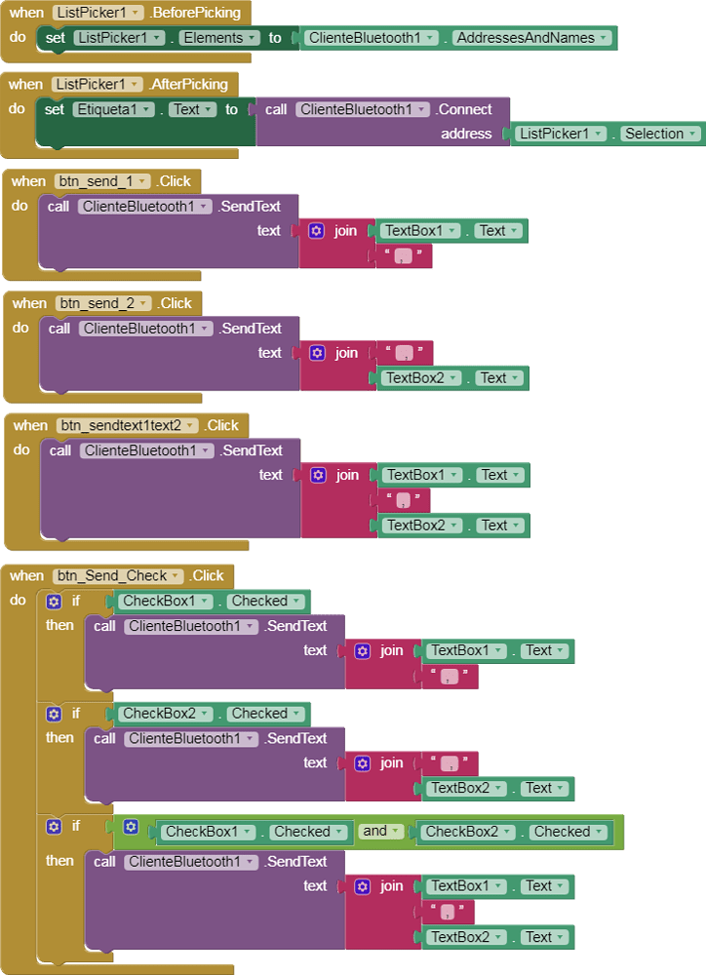The height and width of the screenshot is (975, 706).
Task: Open join gear under the CheckBox1 if branch
Action: [363, 650]
